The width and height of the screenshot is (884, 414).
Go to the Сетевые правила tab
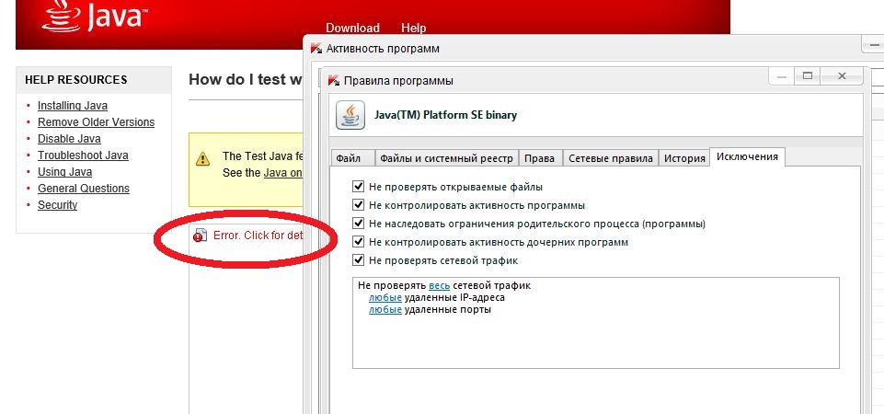(x=611, y=158)
